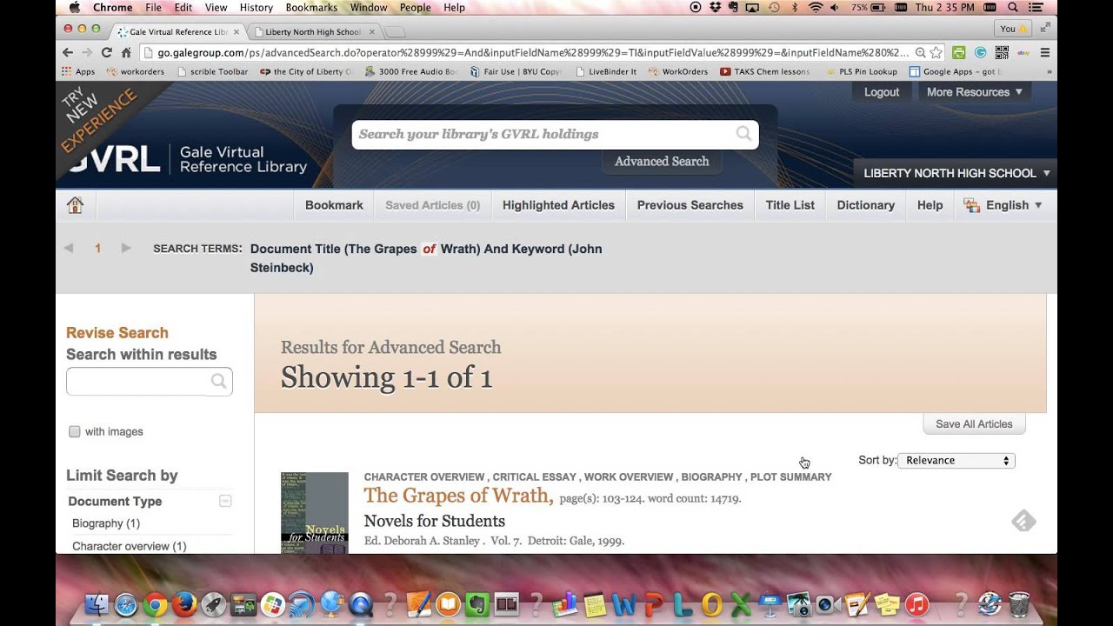This screenshot has width=1113, height=626.
Task: Go to the previous result page arrow
Action: coord(69,248)
